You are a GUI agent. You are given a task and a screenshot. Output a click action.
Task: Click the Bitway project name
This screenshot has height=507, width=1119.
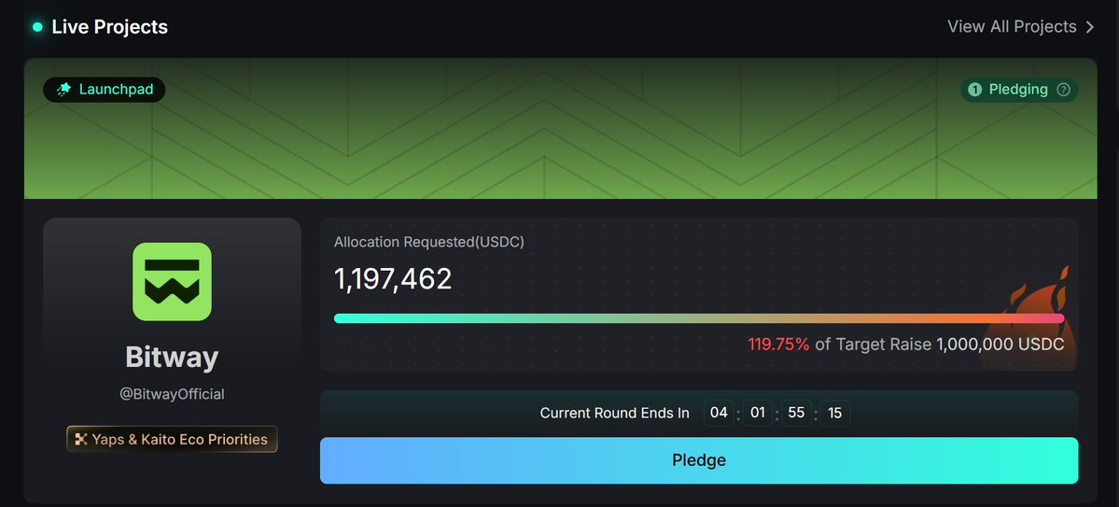pyautogui.click(x=172, y=357)
